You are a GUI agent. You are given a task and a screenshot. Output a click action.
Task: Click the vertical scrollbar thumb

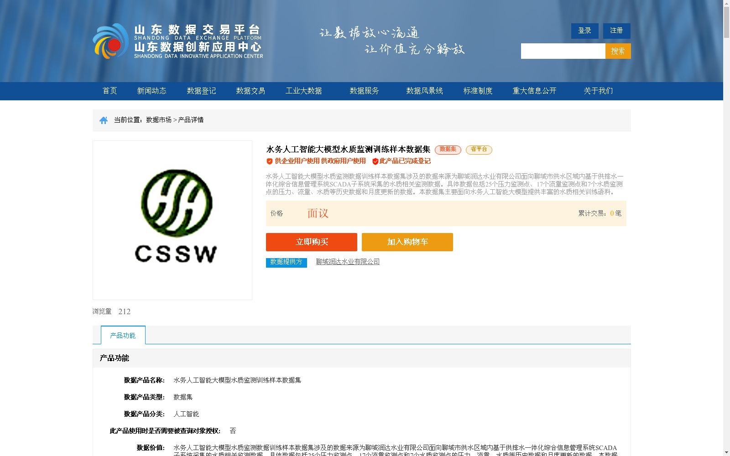(726, 22)
